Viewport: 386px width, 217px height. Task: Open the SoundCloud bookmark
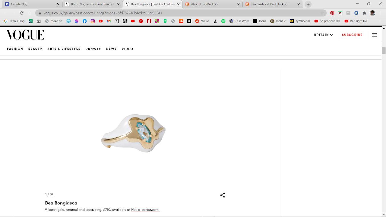(x=181, y=21)
